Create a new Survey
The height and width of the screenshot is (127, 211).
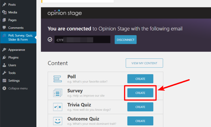point(140,93)
